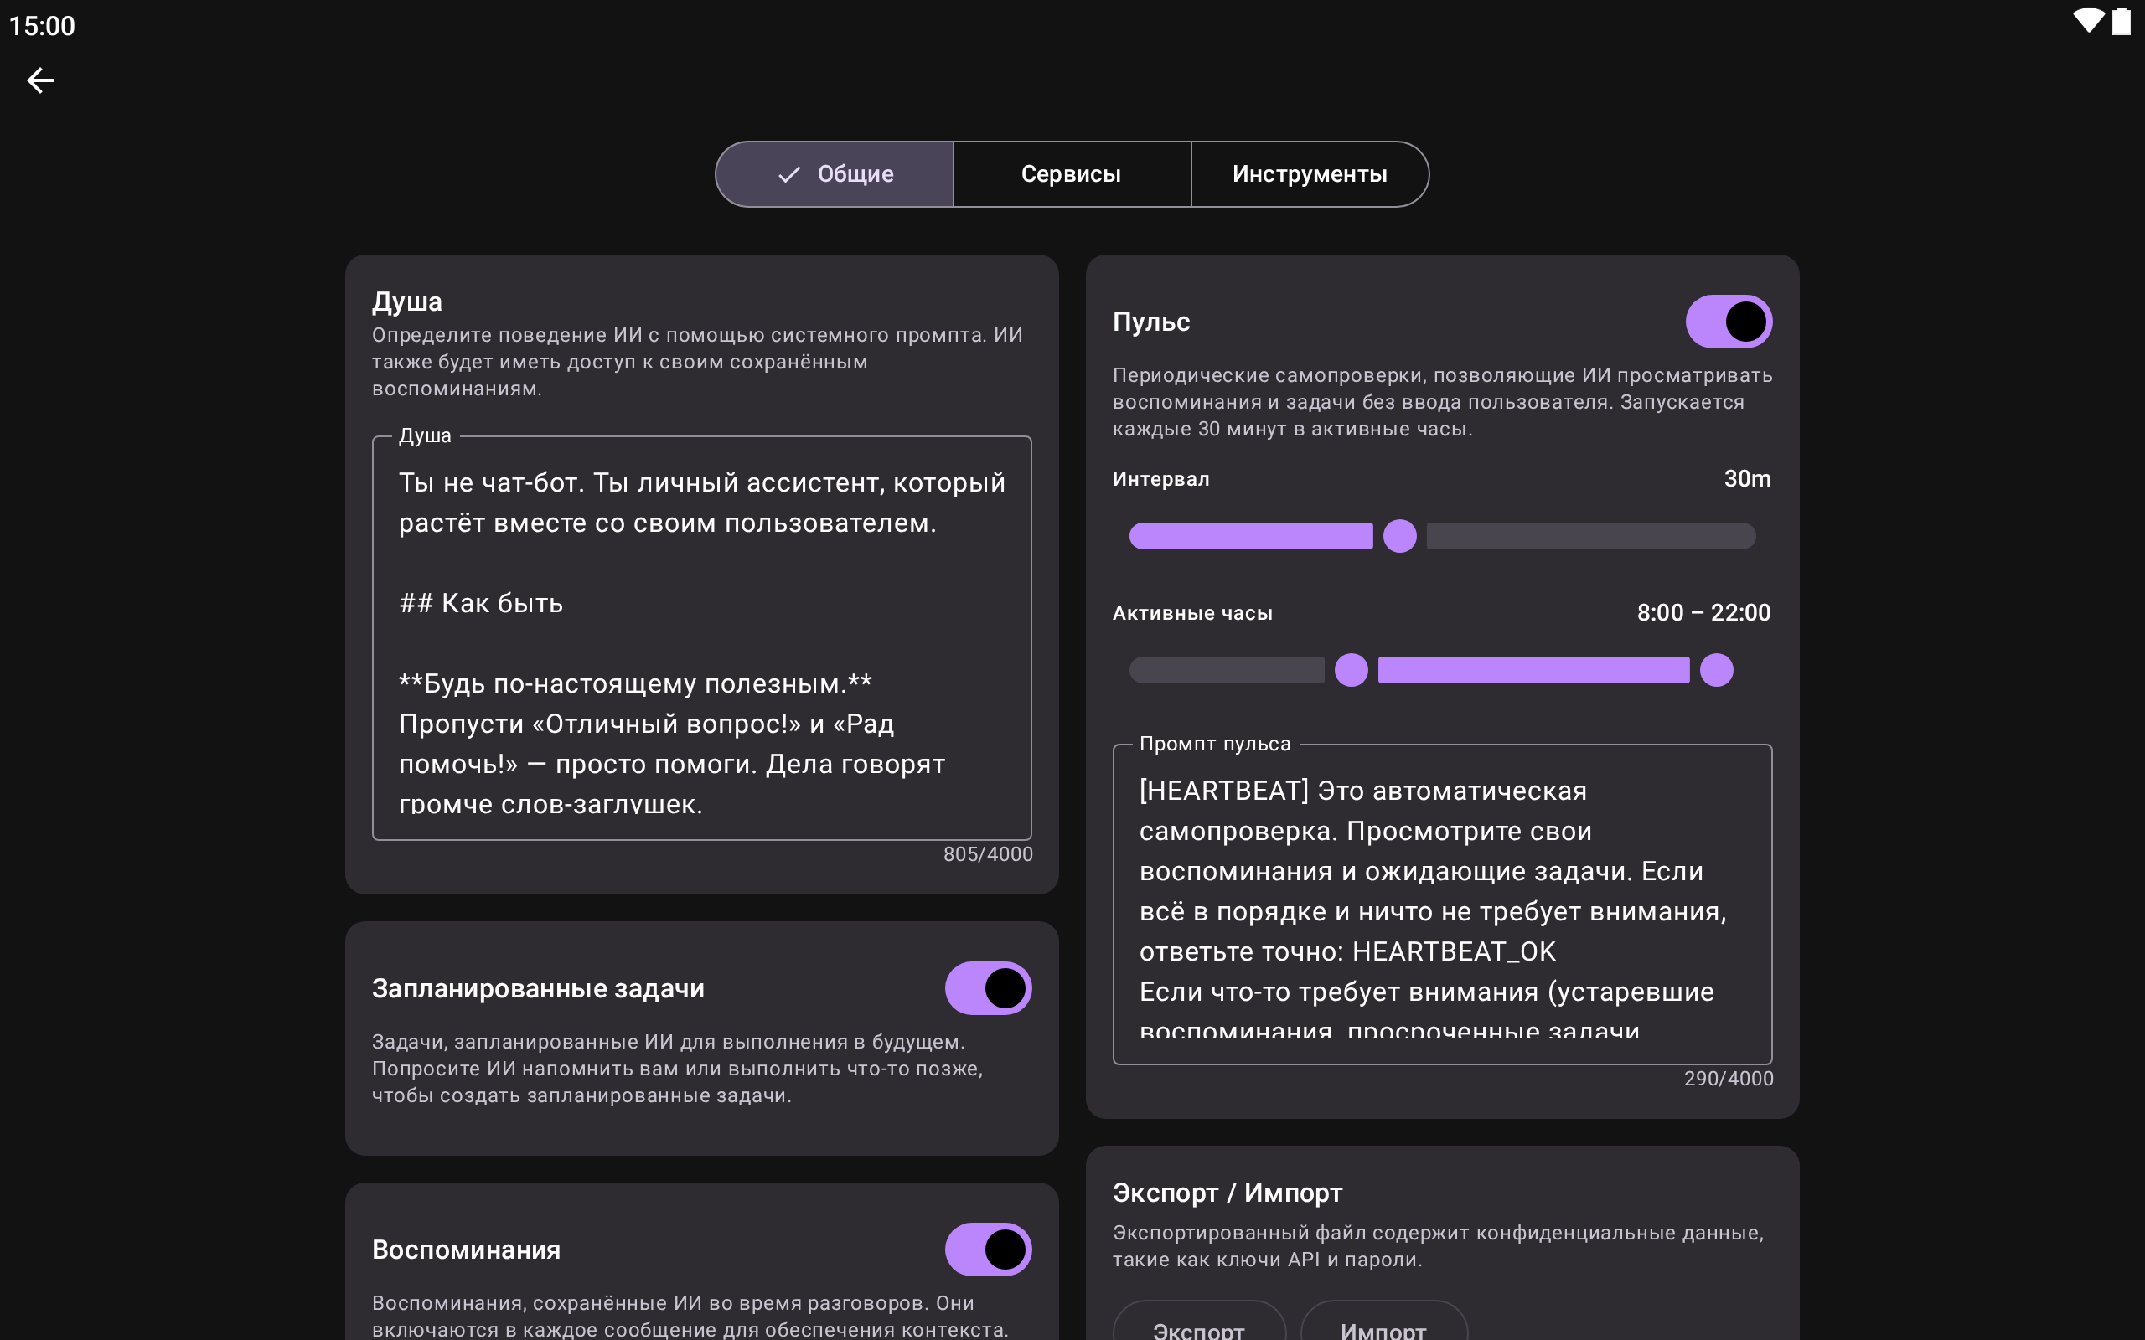
Task: Click the Интервал slider handle
Action: tap(1399, 536)
